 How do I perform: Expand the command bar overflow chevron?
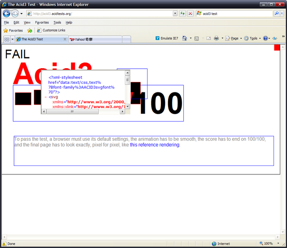click(283, 36)
